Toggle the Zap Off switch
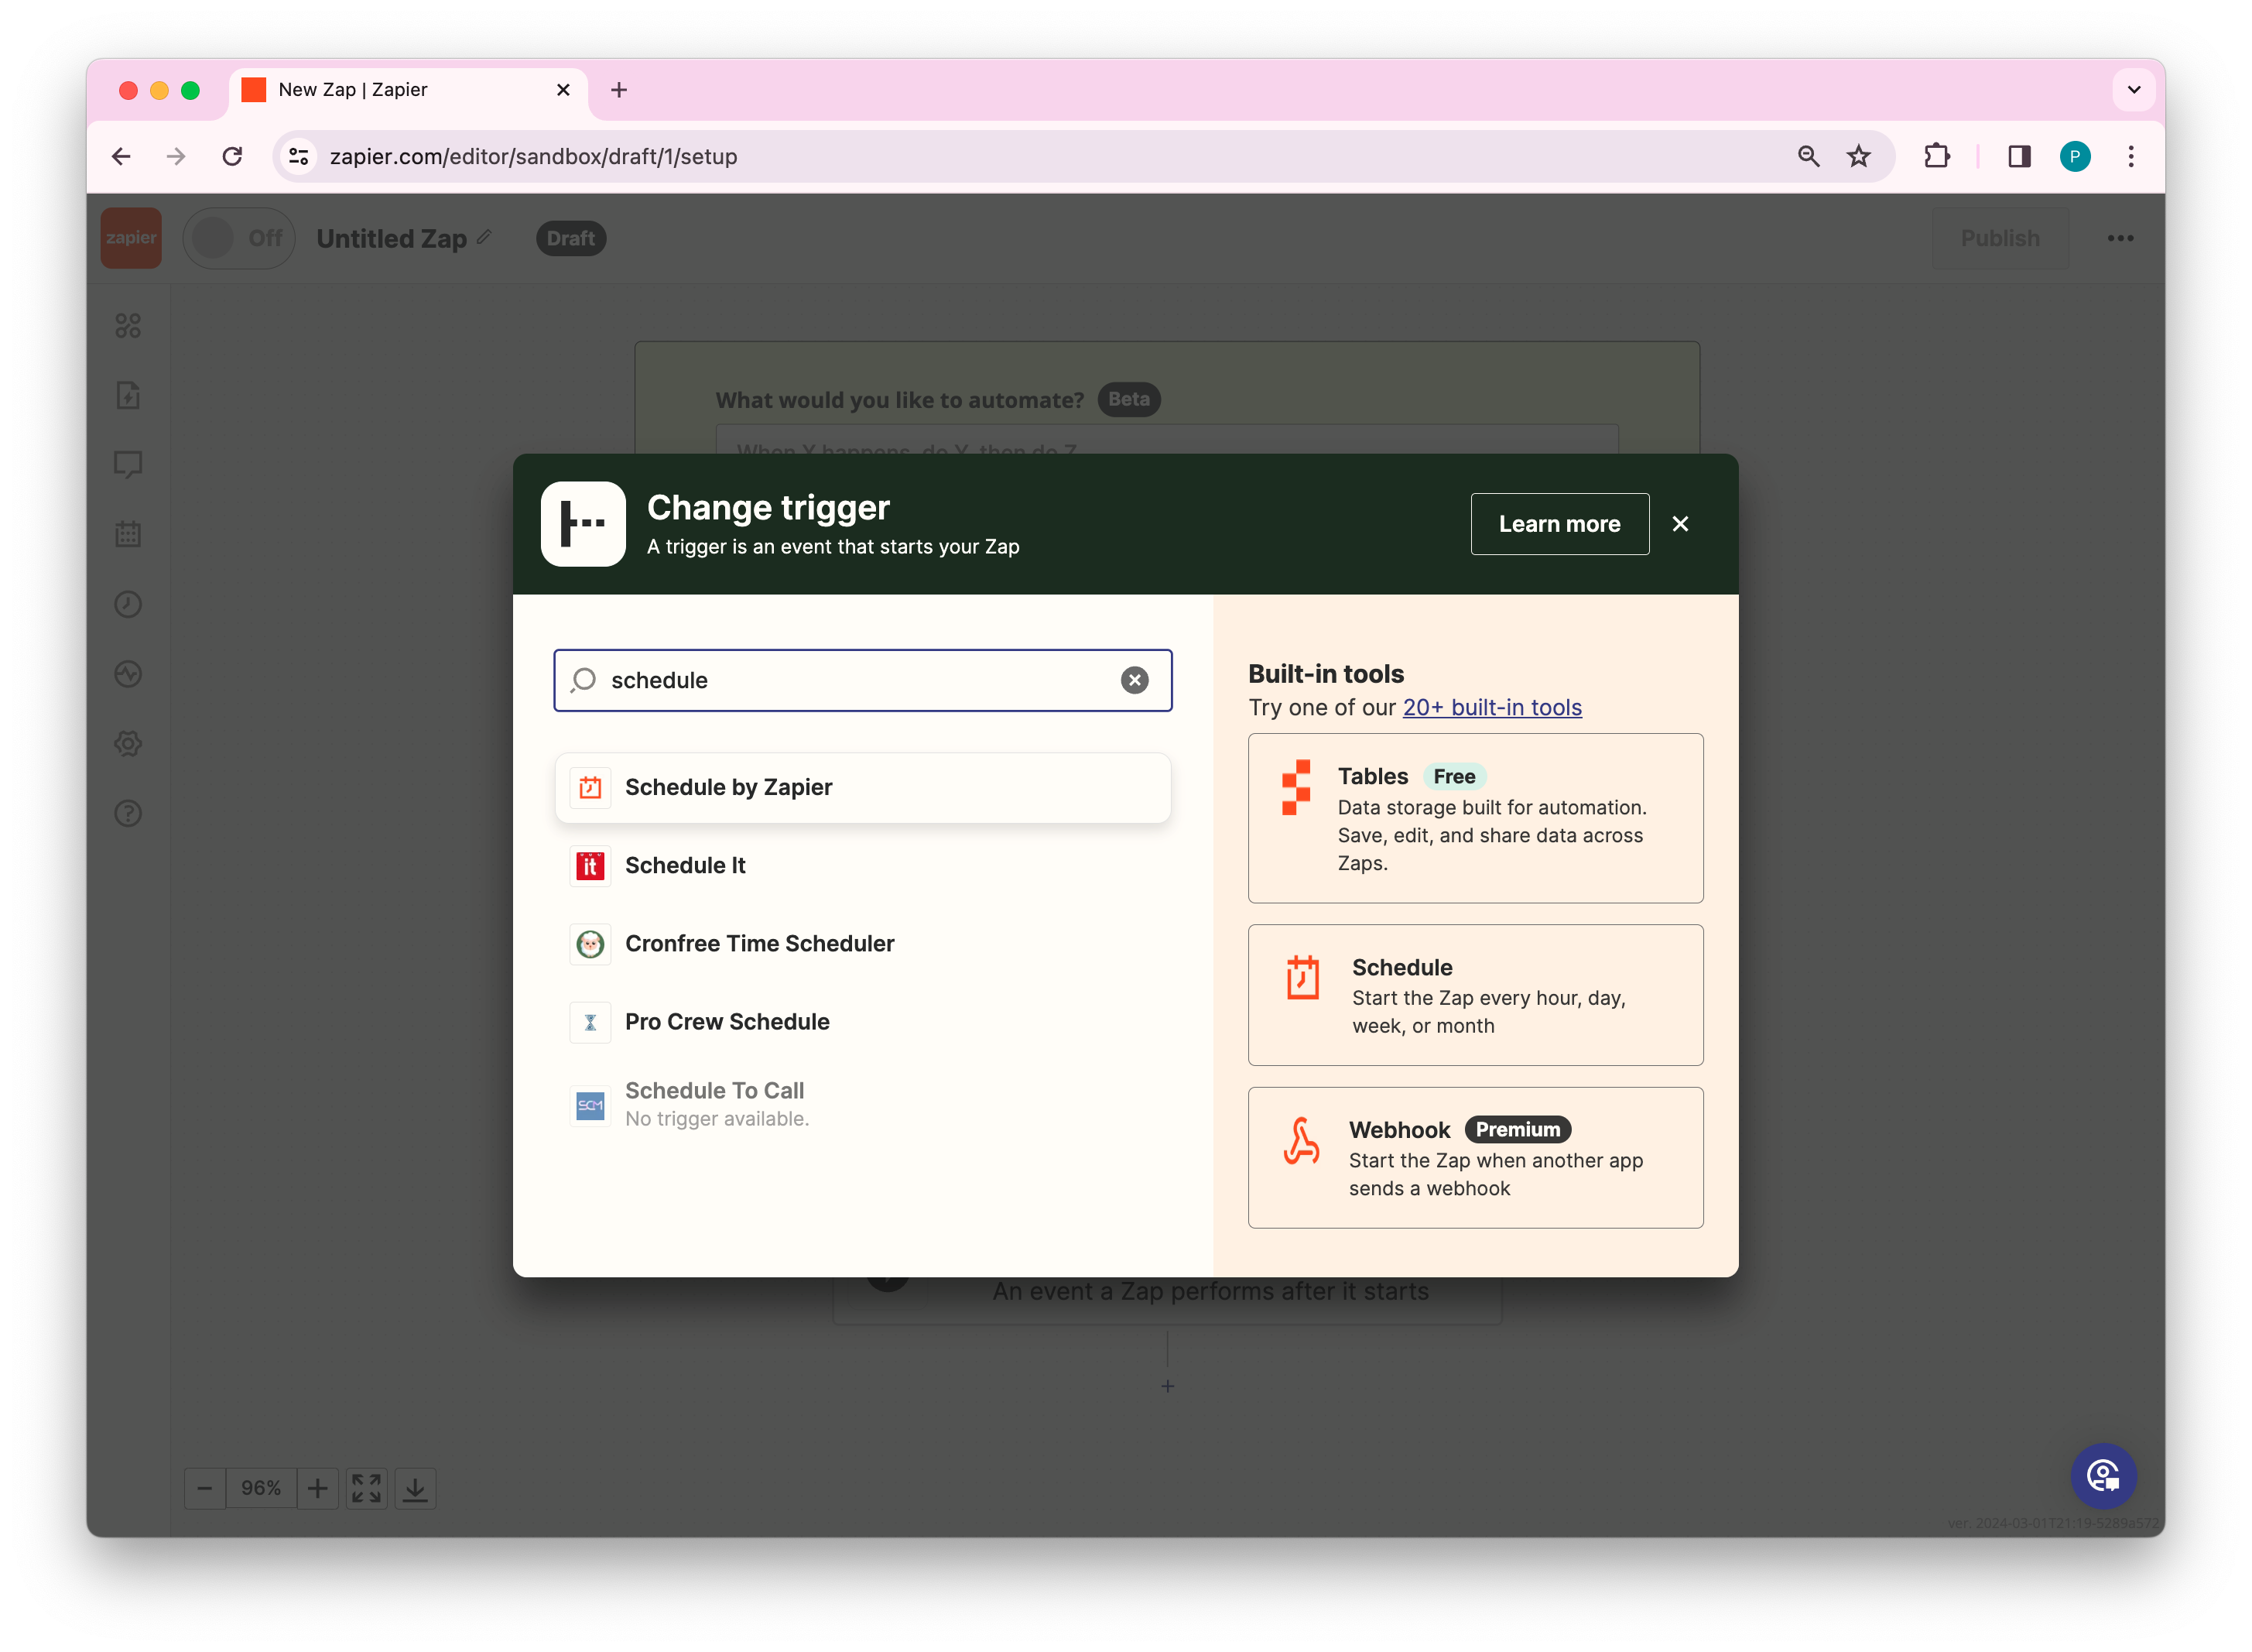 (238, 238)
